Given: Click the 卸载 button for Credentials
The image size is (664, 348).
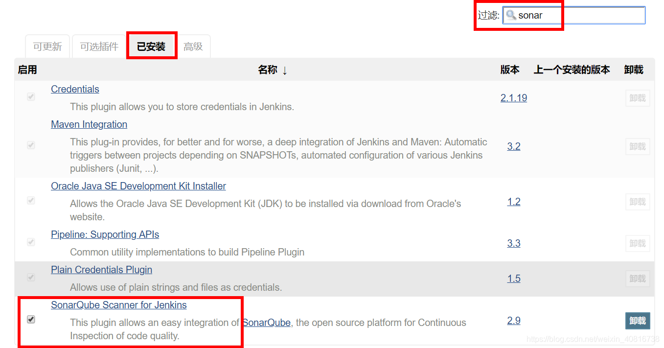Looking at the screenshot, I should 638,98.
